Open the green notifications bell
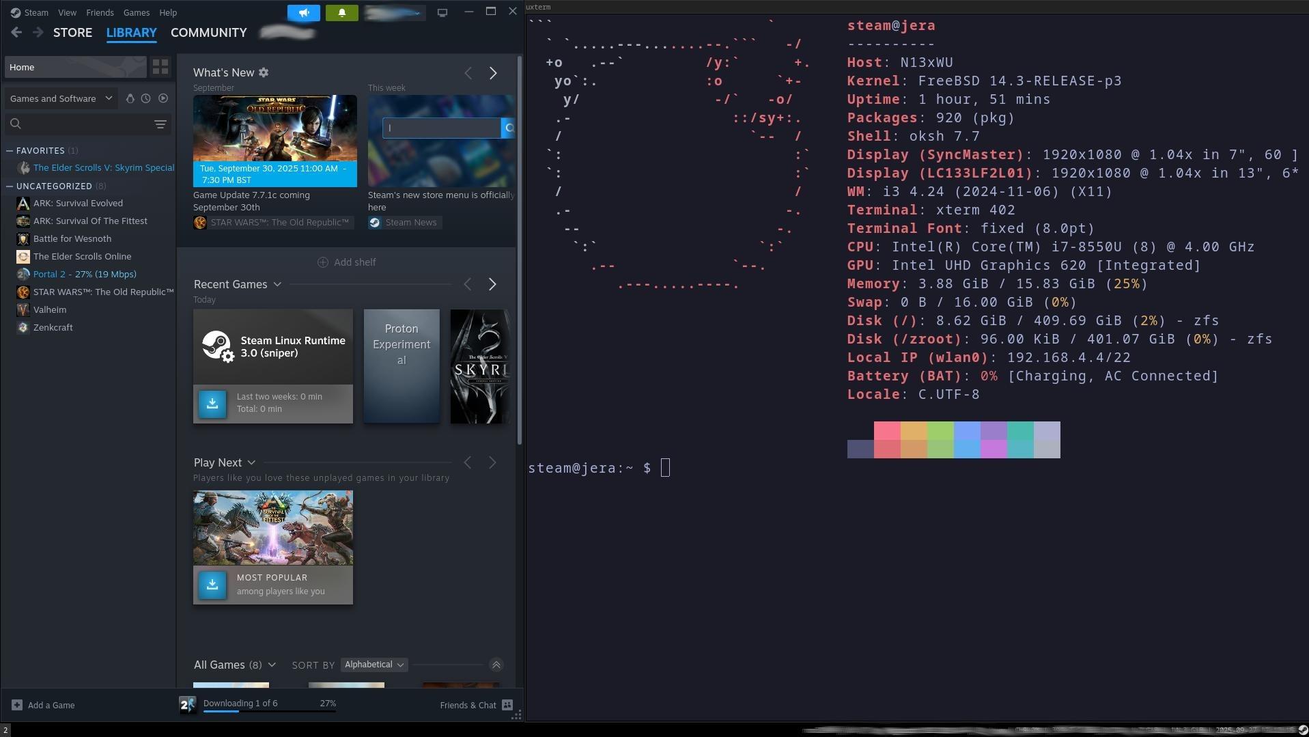Image resolution: width=1309 pixels, height=737 pixels. pyautogui.click(x=341, y=12)
